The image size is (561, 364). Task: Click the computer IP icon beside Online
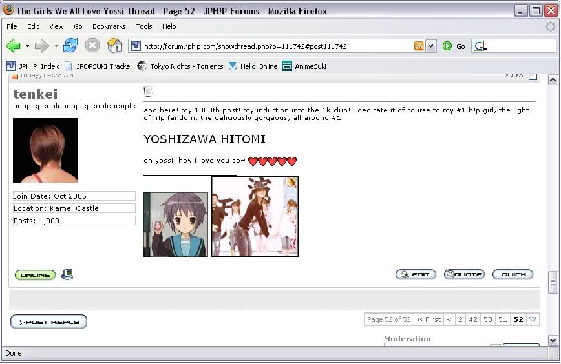[67, 274]
